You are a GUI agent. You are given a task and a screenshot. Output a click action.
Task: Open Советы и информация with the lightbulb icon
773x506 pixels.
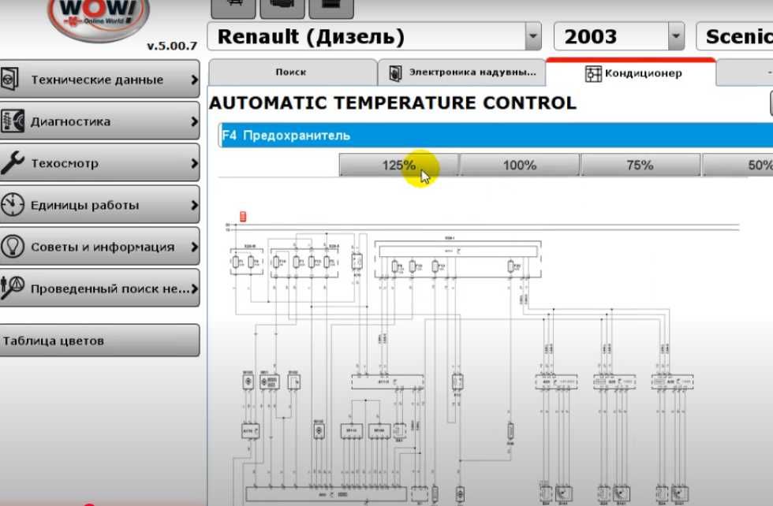click(99, 247)
